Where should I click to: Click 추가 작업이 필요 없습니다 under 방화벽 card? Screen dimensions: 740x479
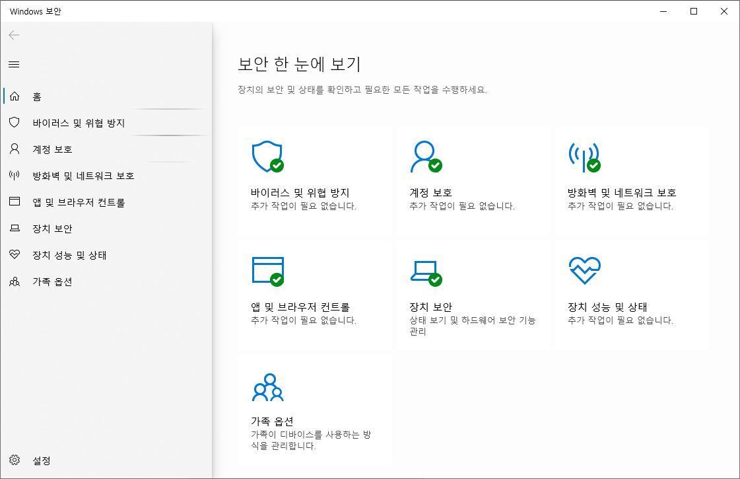620,206
